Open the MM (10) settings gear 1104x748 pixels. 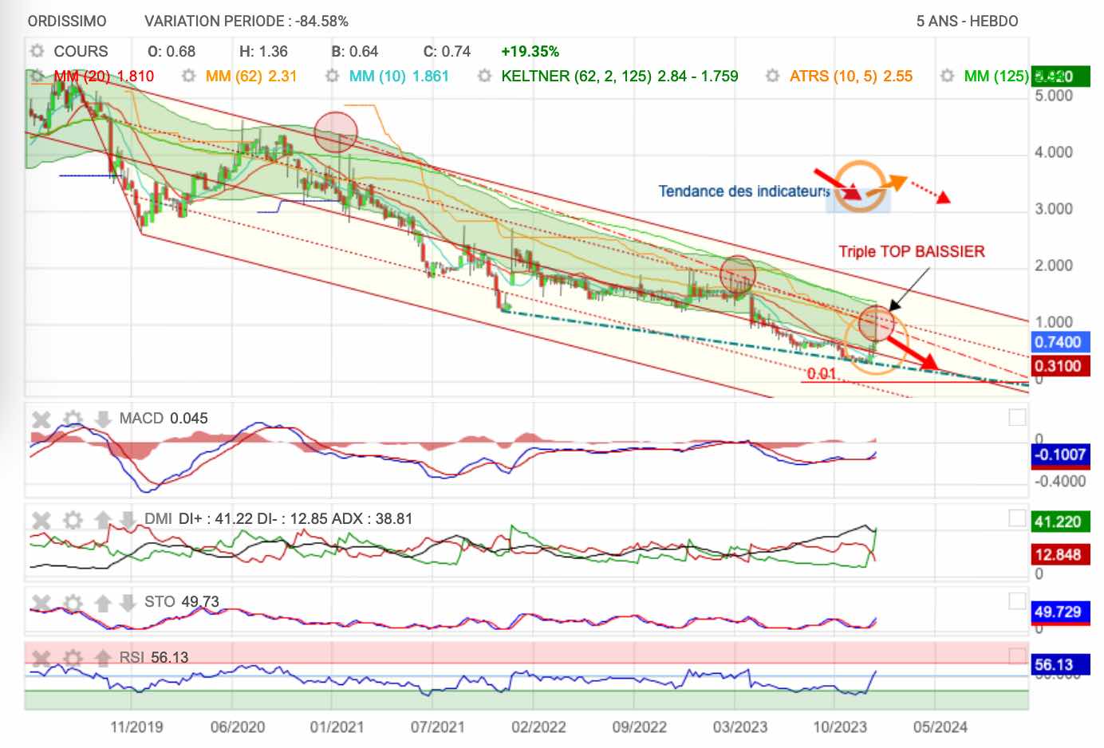point(332,76)
